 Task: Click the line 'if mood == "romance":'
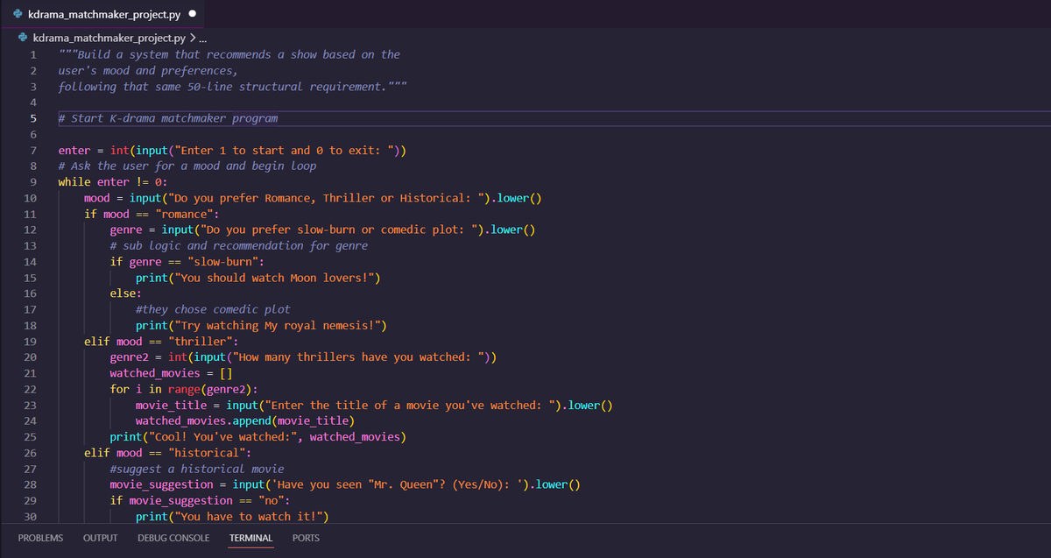click(x=152, y=214)
